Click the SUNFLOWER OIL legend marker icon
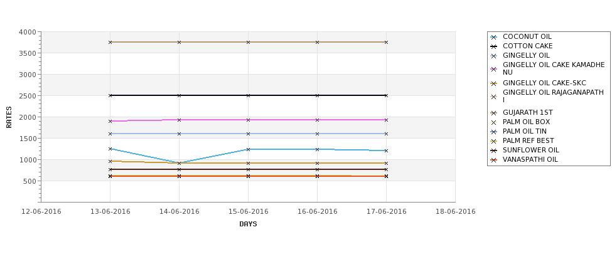This screenshot has height=269, width=612. pyautogui.click(x=494, y=150)
